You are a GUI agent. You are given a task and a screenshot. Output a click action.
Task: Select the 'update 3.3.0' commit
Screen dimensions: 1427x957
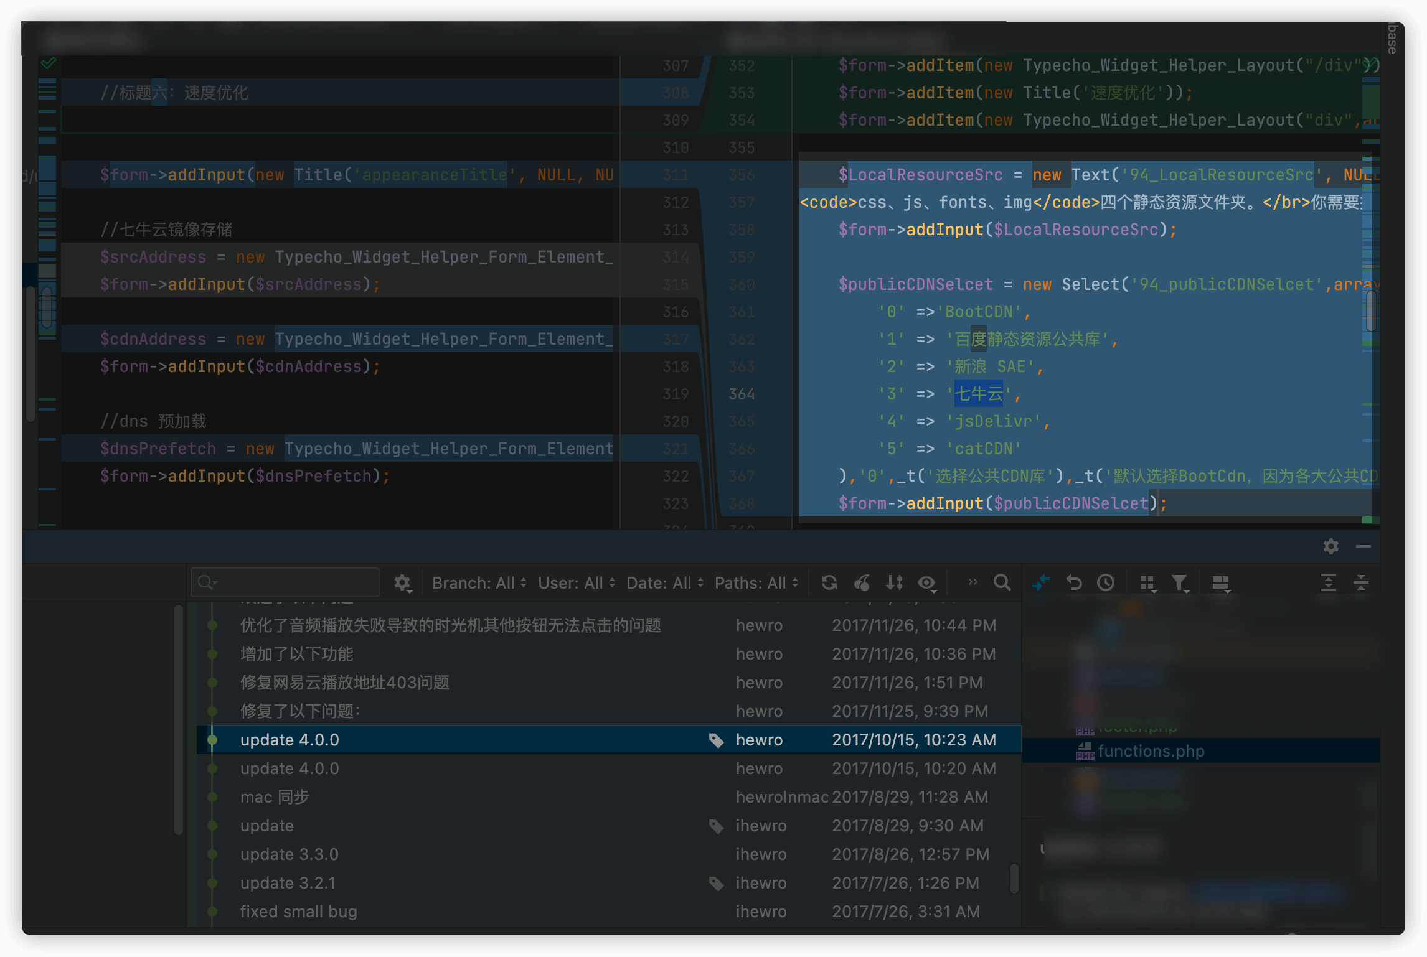pos(609,854)
